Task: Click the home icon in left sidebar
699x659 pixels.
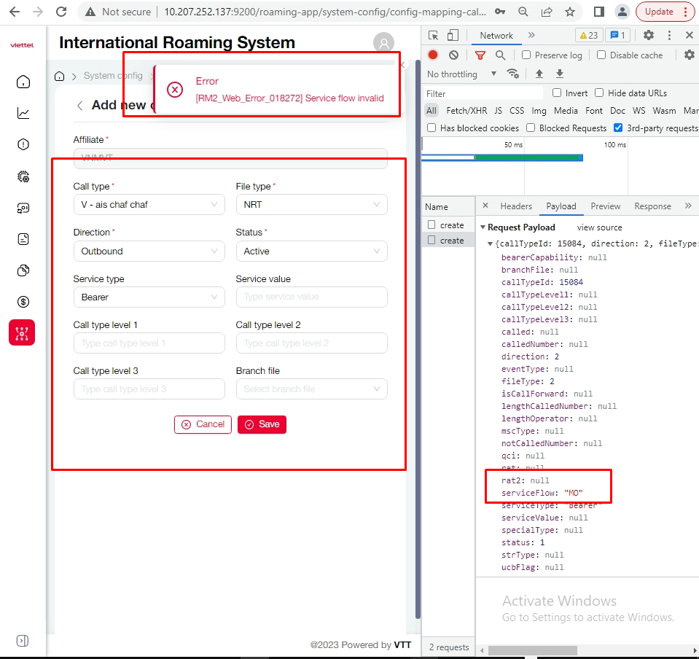Action: (x=23, y=82)
